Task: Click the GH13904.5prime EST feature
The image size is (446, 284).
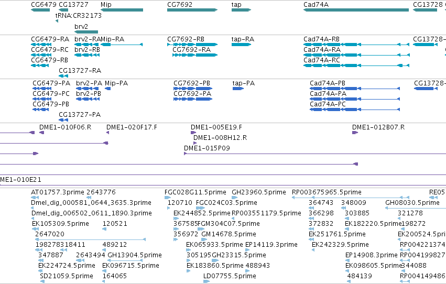Action: [125, 260]
